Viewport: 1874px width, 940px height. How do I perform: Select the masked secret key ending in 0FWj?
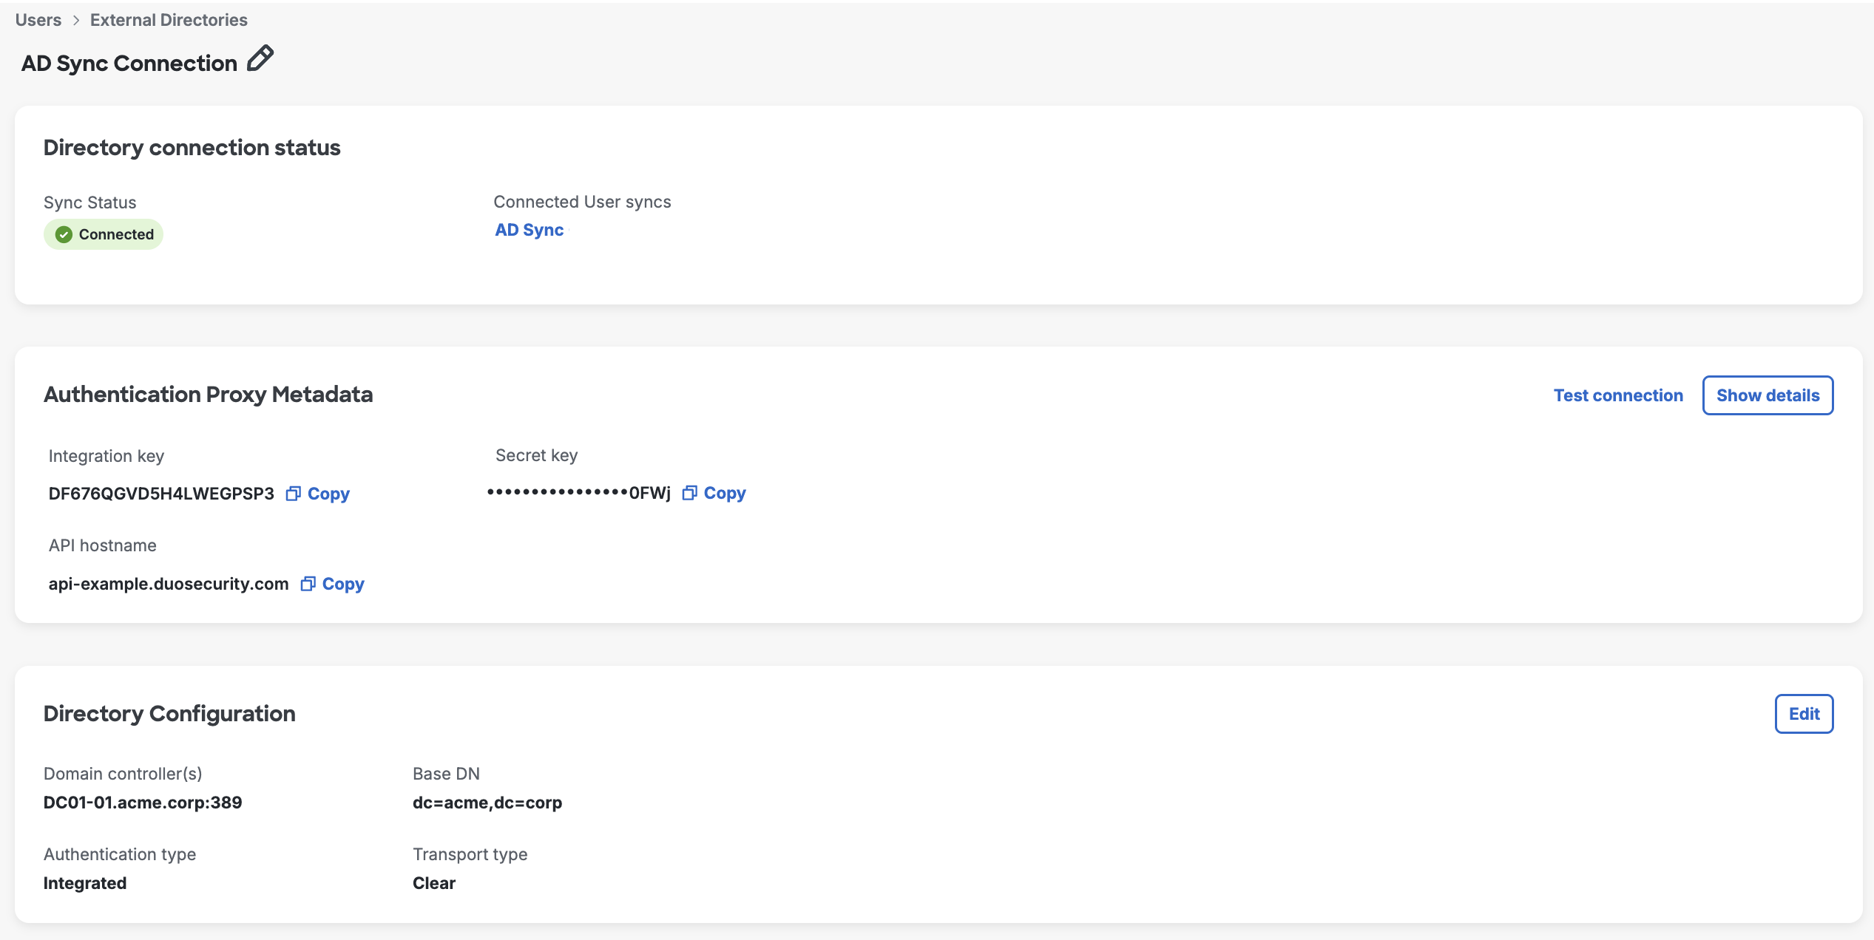pyautogui.click(x=579, y=493)
